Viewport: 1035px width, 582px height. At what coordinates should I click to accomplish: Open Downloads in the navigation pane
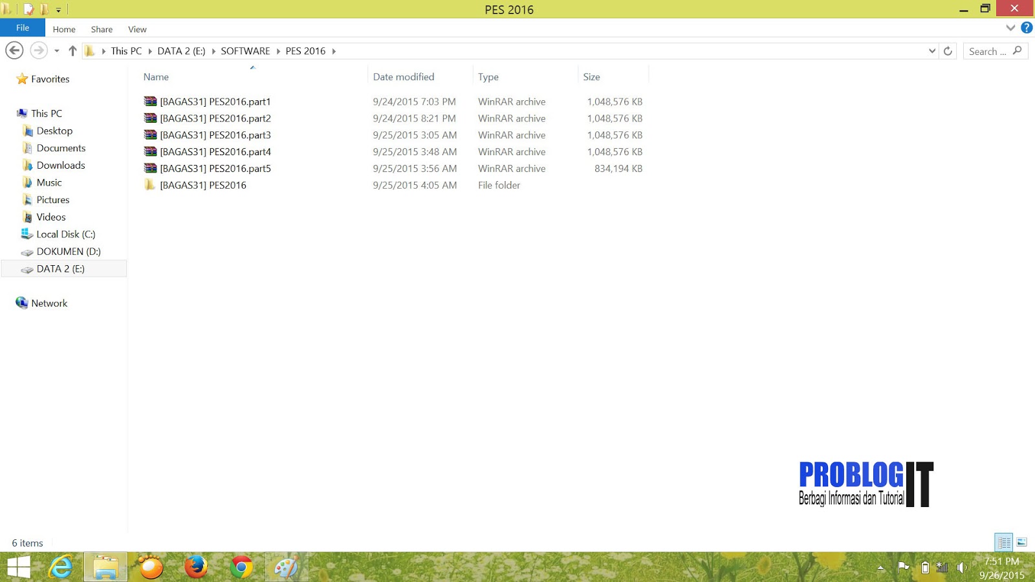pos(61,166)
